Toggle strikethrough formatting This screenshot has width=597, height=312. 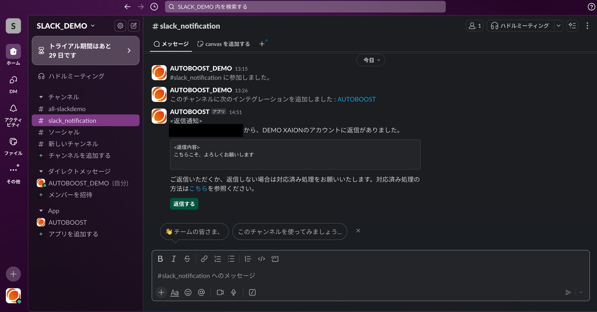pos(187,259)
